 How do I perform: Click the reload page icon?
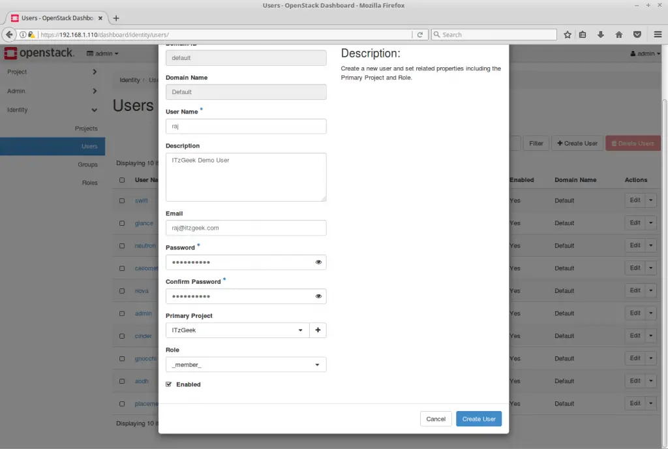pyautogui.click(x=420, y=35)
